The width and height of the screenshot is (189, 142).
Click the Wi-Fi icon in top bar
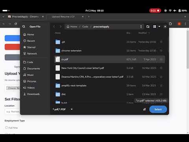point(170,11)
